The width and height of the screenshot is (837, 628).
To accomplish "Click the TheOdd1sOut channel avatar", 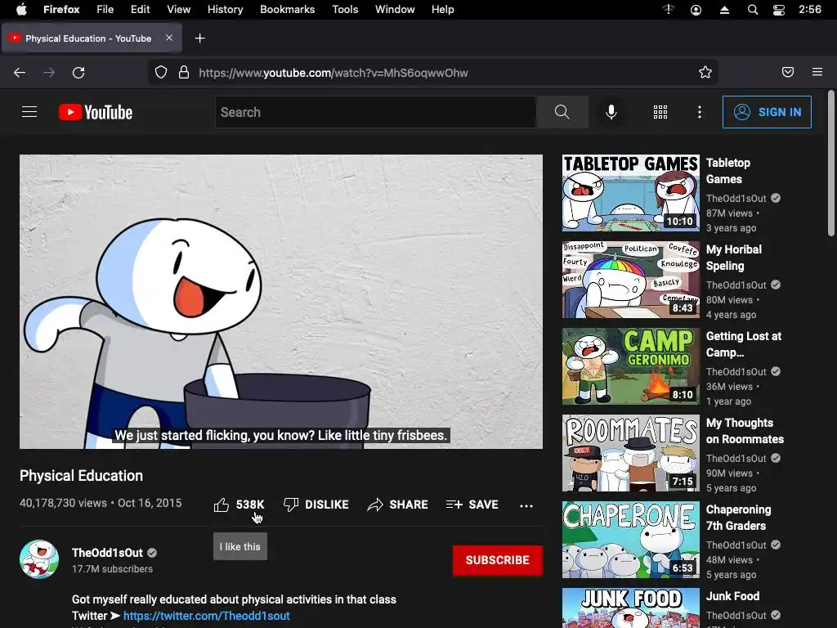I will 39,559.
